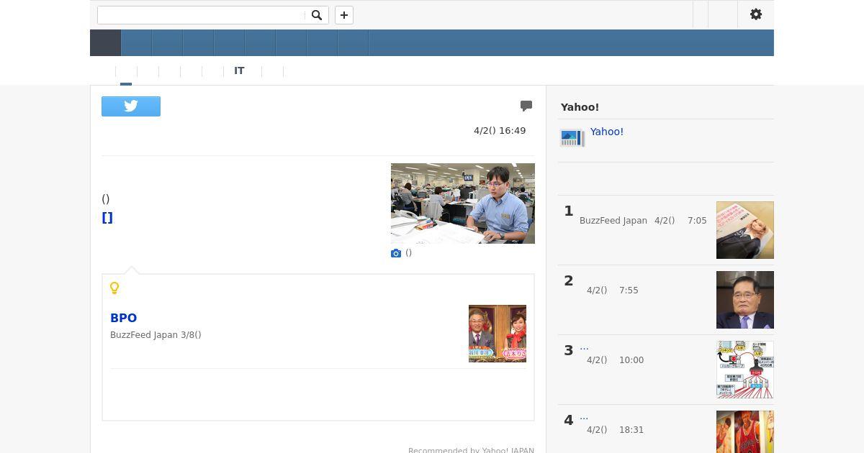Open the "..." link in ranking item 3
The width and height of the screenshot is (864, 453).
point(584,347)
